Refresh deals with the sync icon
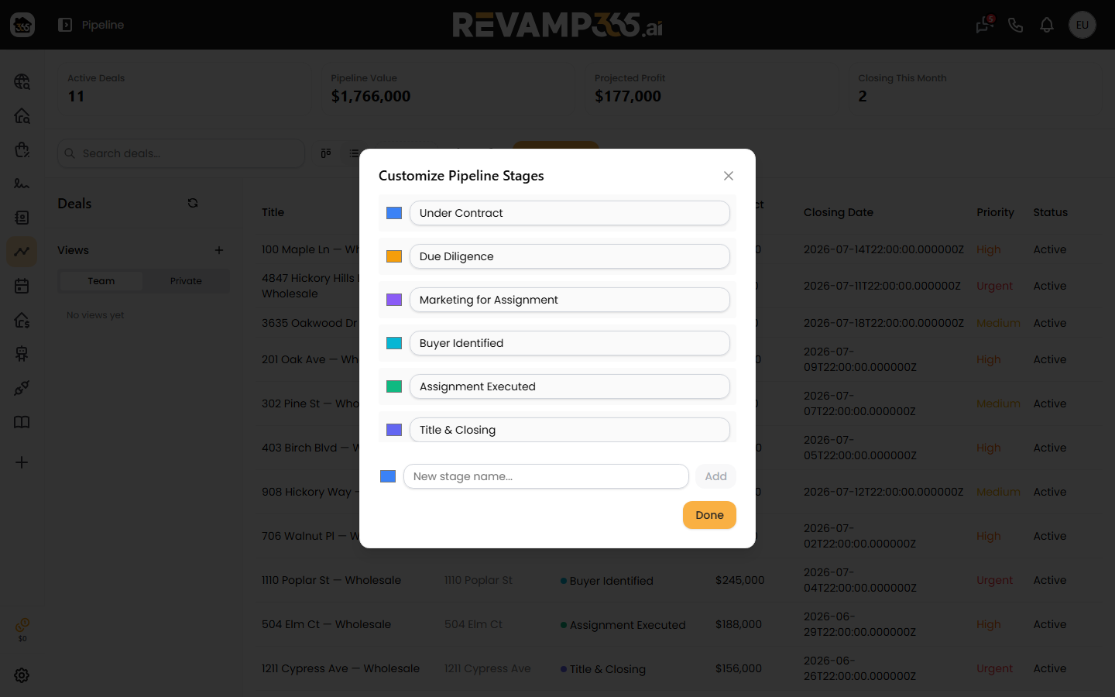Image resolution: width=1115 pixels, height=697 pixels. (x=193, y=203)
